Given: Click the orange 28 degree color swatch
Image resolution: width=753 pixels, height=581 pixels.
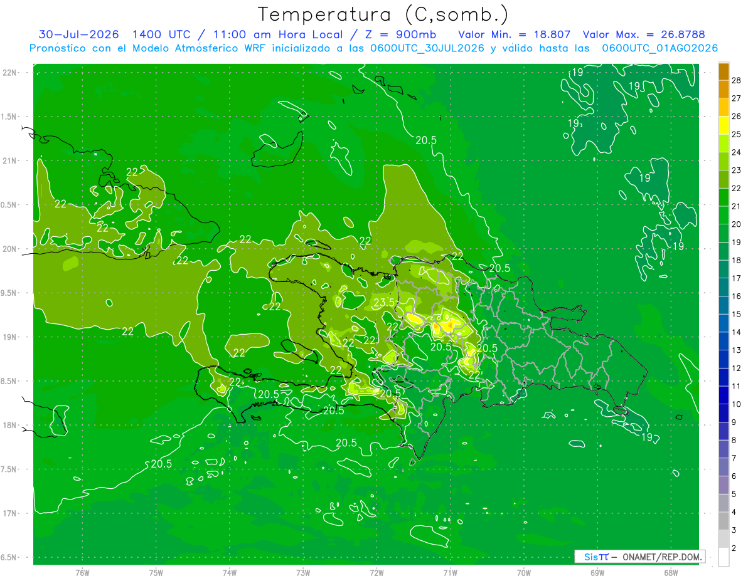Looking at the screenshot, I should pos(724,72).
